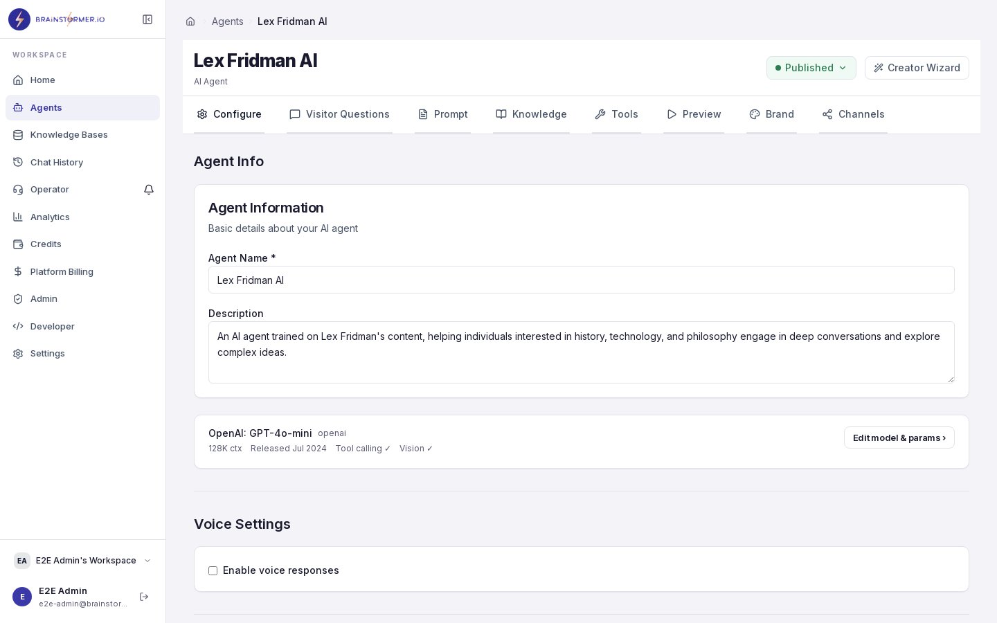The width and height of the screenshot is (997, 623).
Task: Click the '128K ctx' text
Action: tap(225, 449)
